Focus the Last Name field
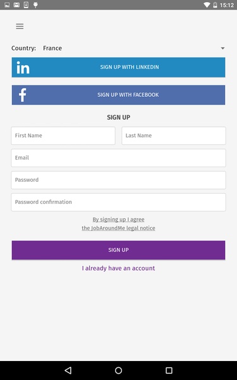The image size is (237, 380). click(x=174, y=136)
